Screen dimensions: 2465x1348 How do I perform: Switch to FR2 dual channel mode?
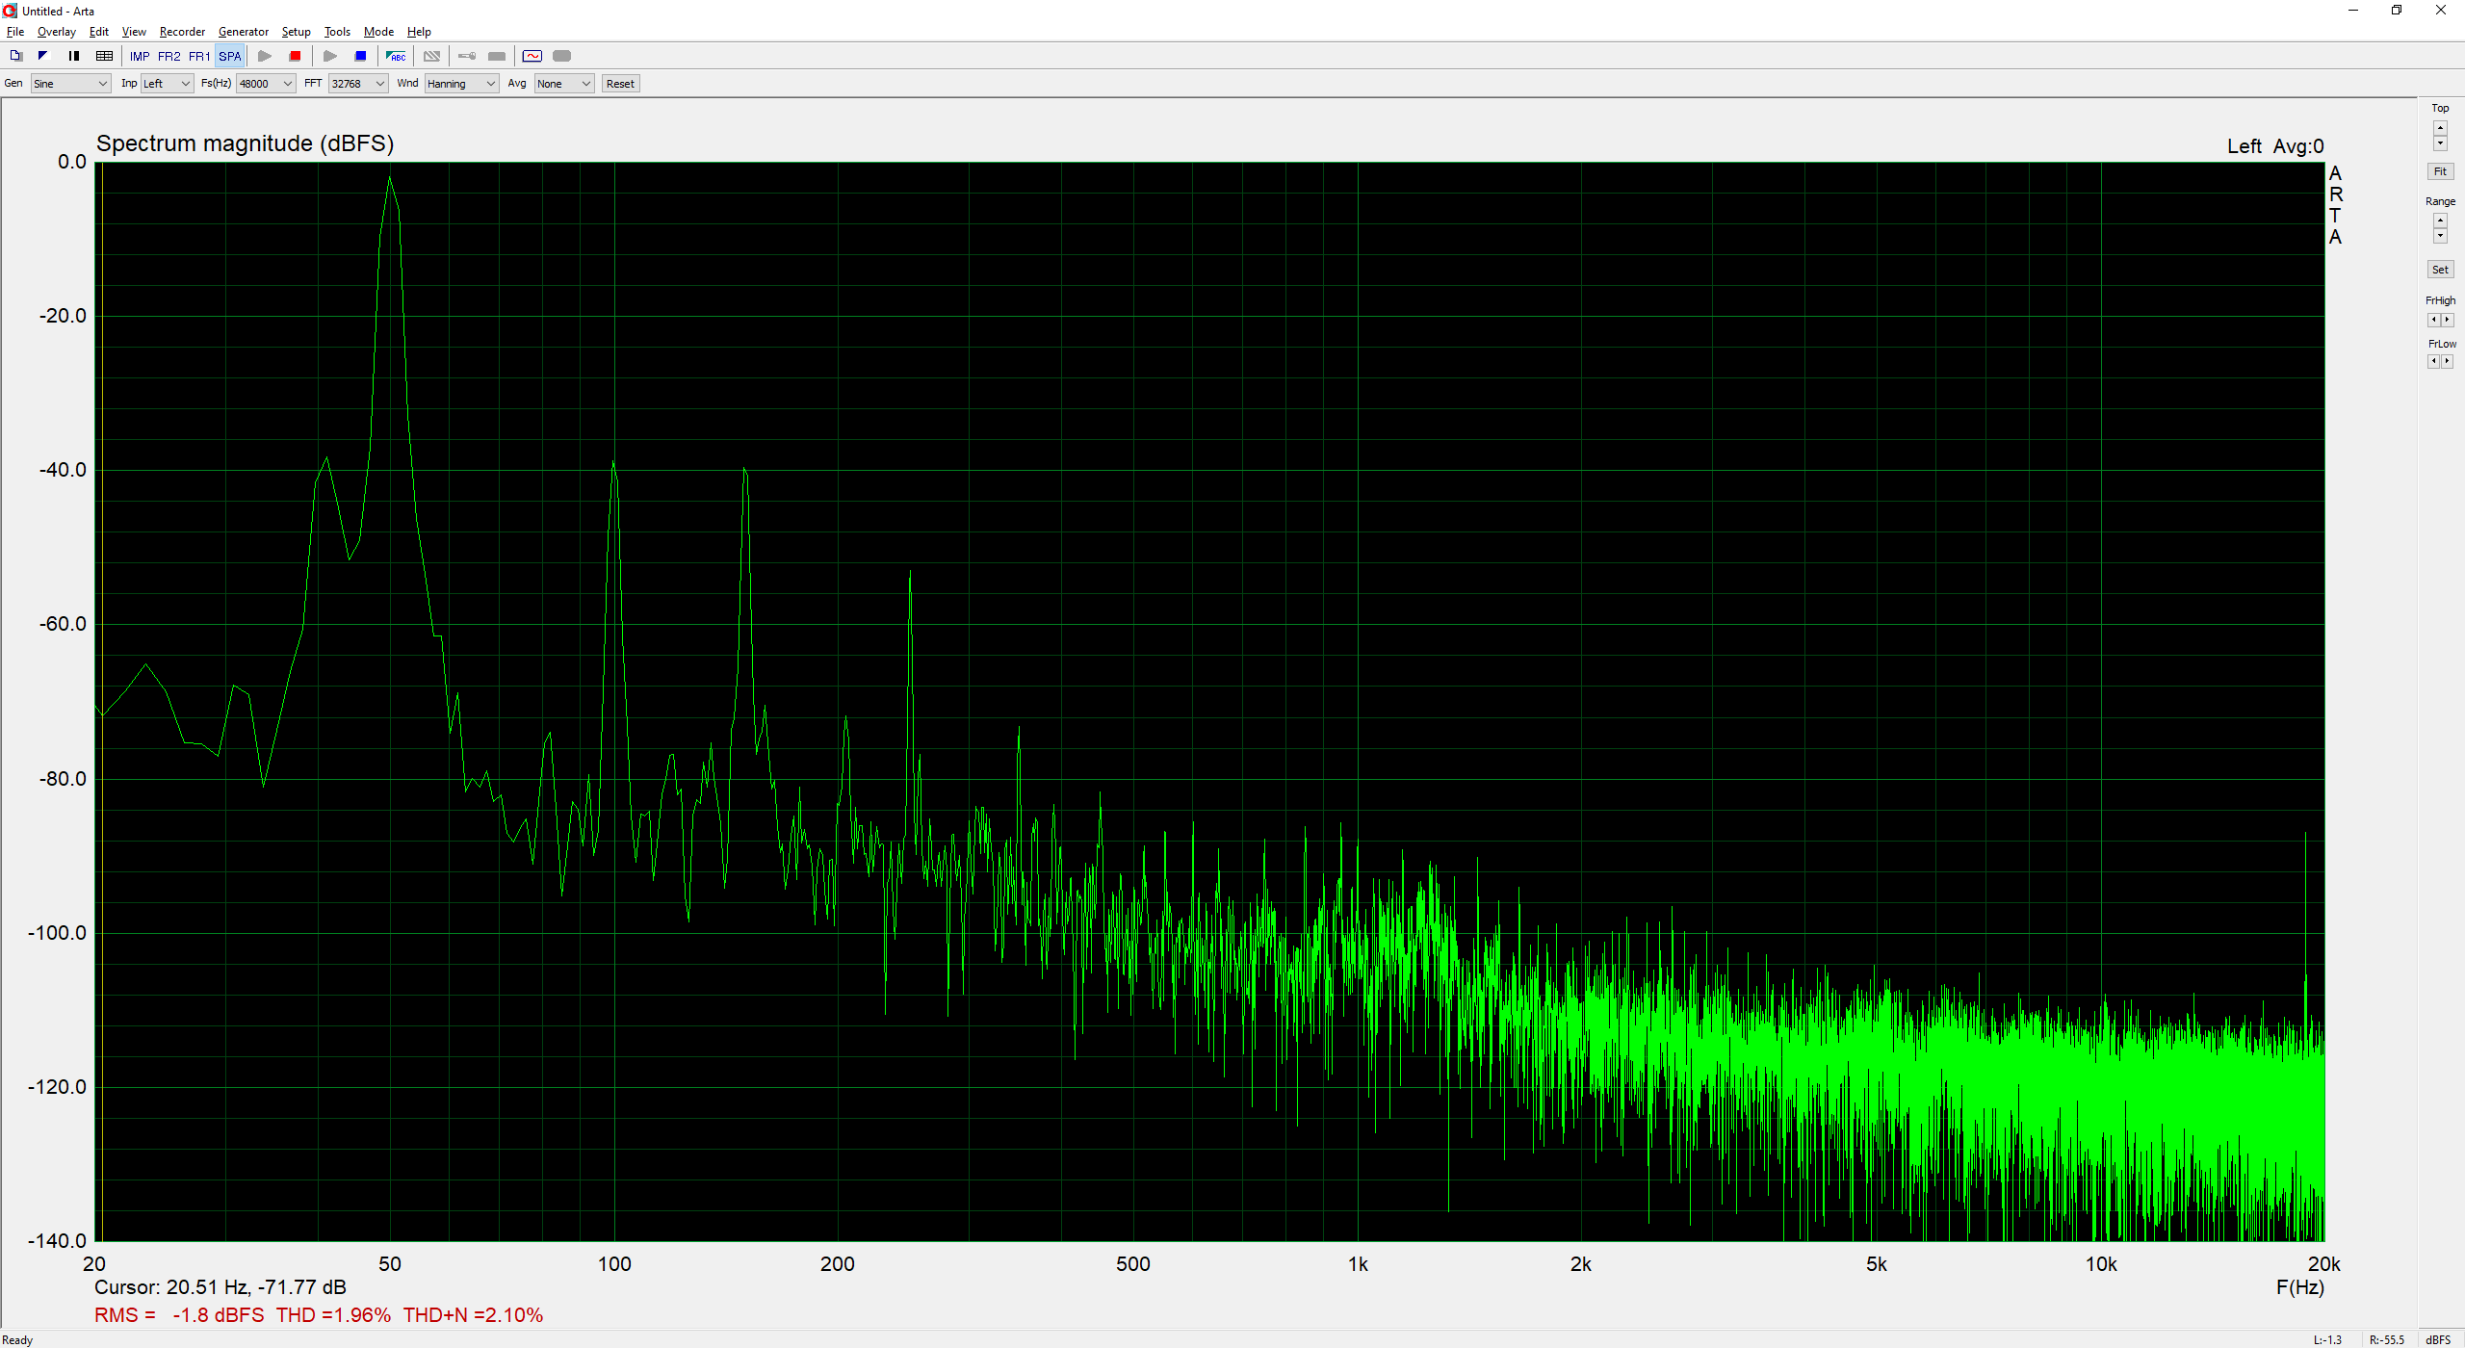click(x=169, y=56)
